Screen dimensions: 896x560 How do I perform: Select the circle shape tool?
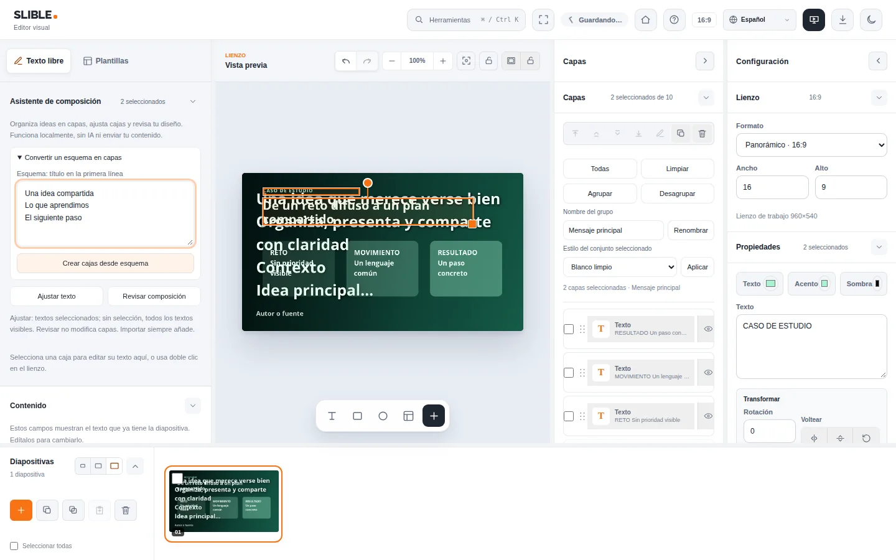coord(383,416)
